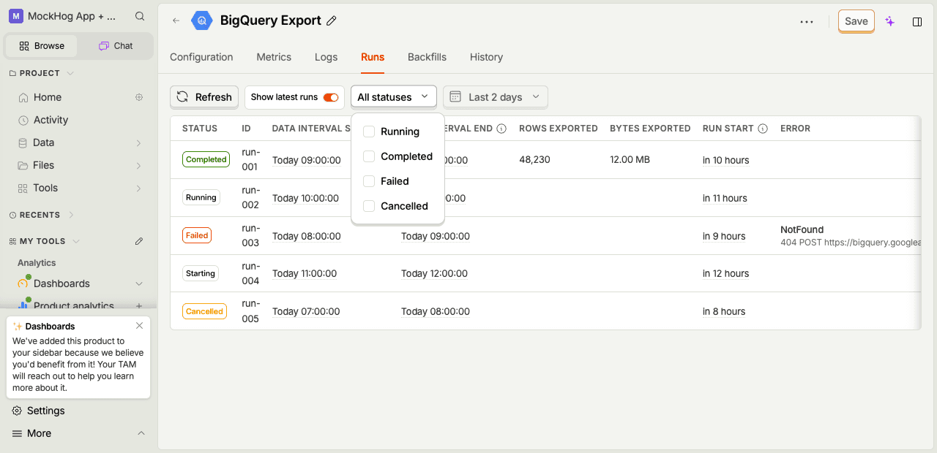Click the Save button

(856, 22)
